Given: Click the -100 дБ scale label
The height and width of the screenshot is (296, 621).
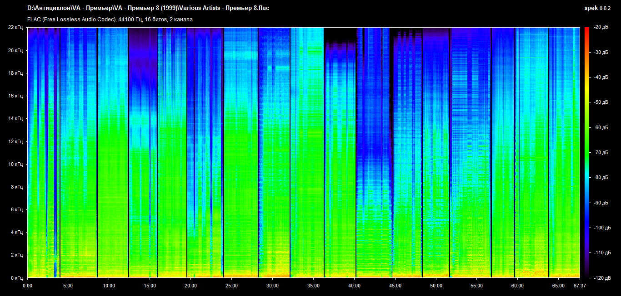Looking at the screenshot, I should pos(602,228).
